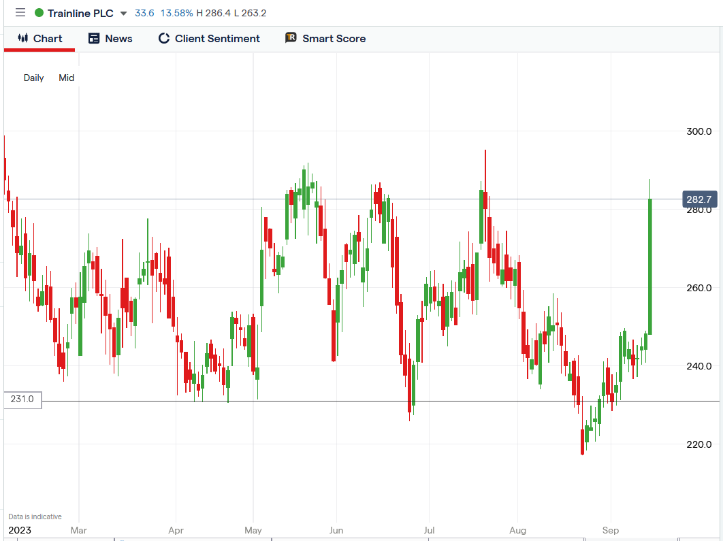Click the 231.0 horizontal line label

(x=22, y=399)
